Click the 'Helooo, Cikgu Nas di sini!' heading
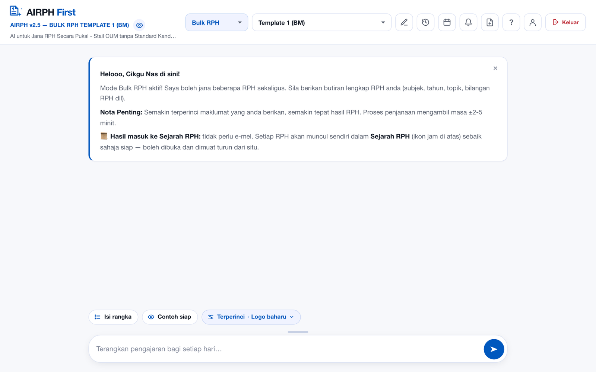The image size is (596, 372). [140, 74]
